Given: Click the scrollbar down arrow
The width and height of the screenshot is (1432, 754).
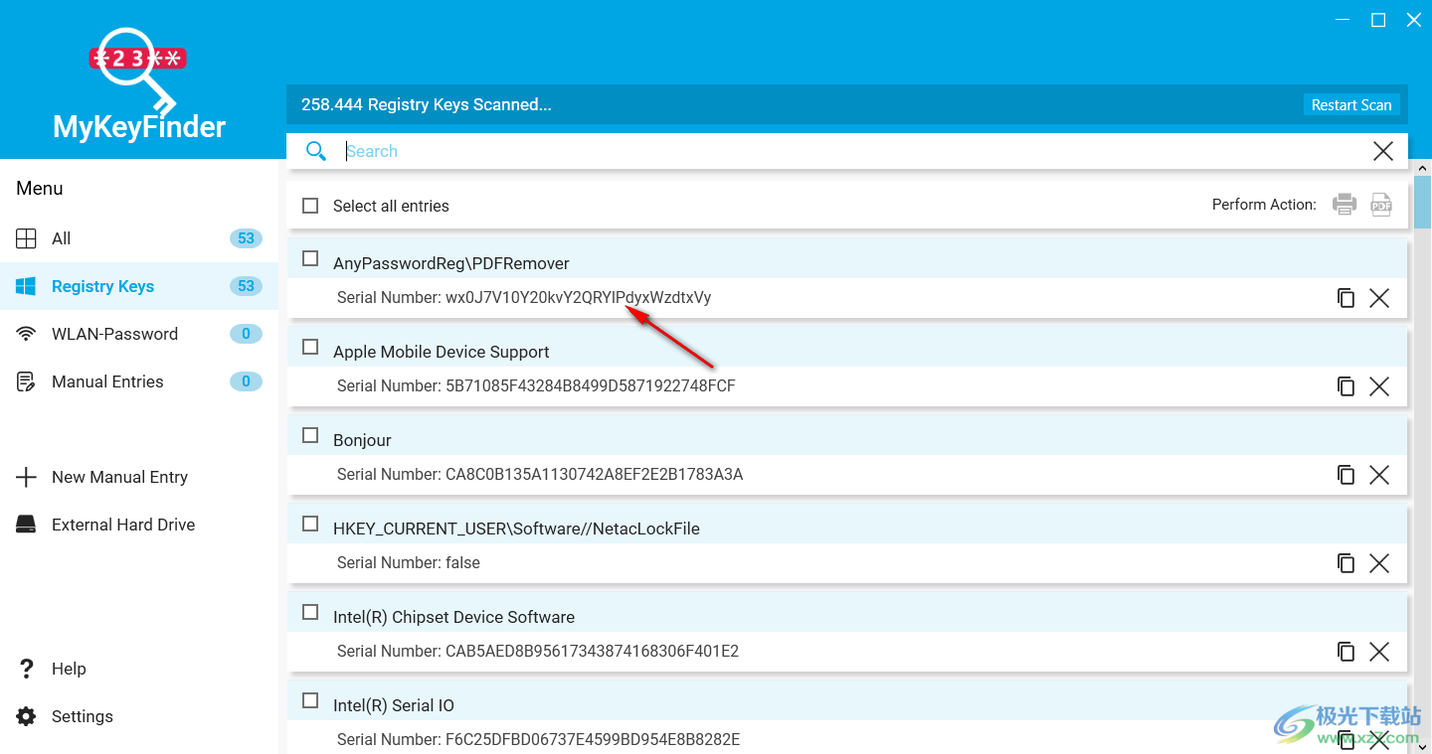Looking at the screenshot, I should pyautogui.click(x=1423, y=745).
